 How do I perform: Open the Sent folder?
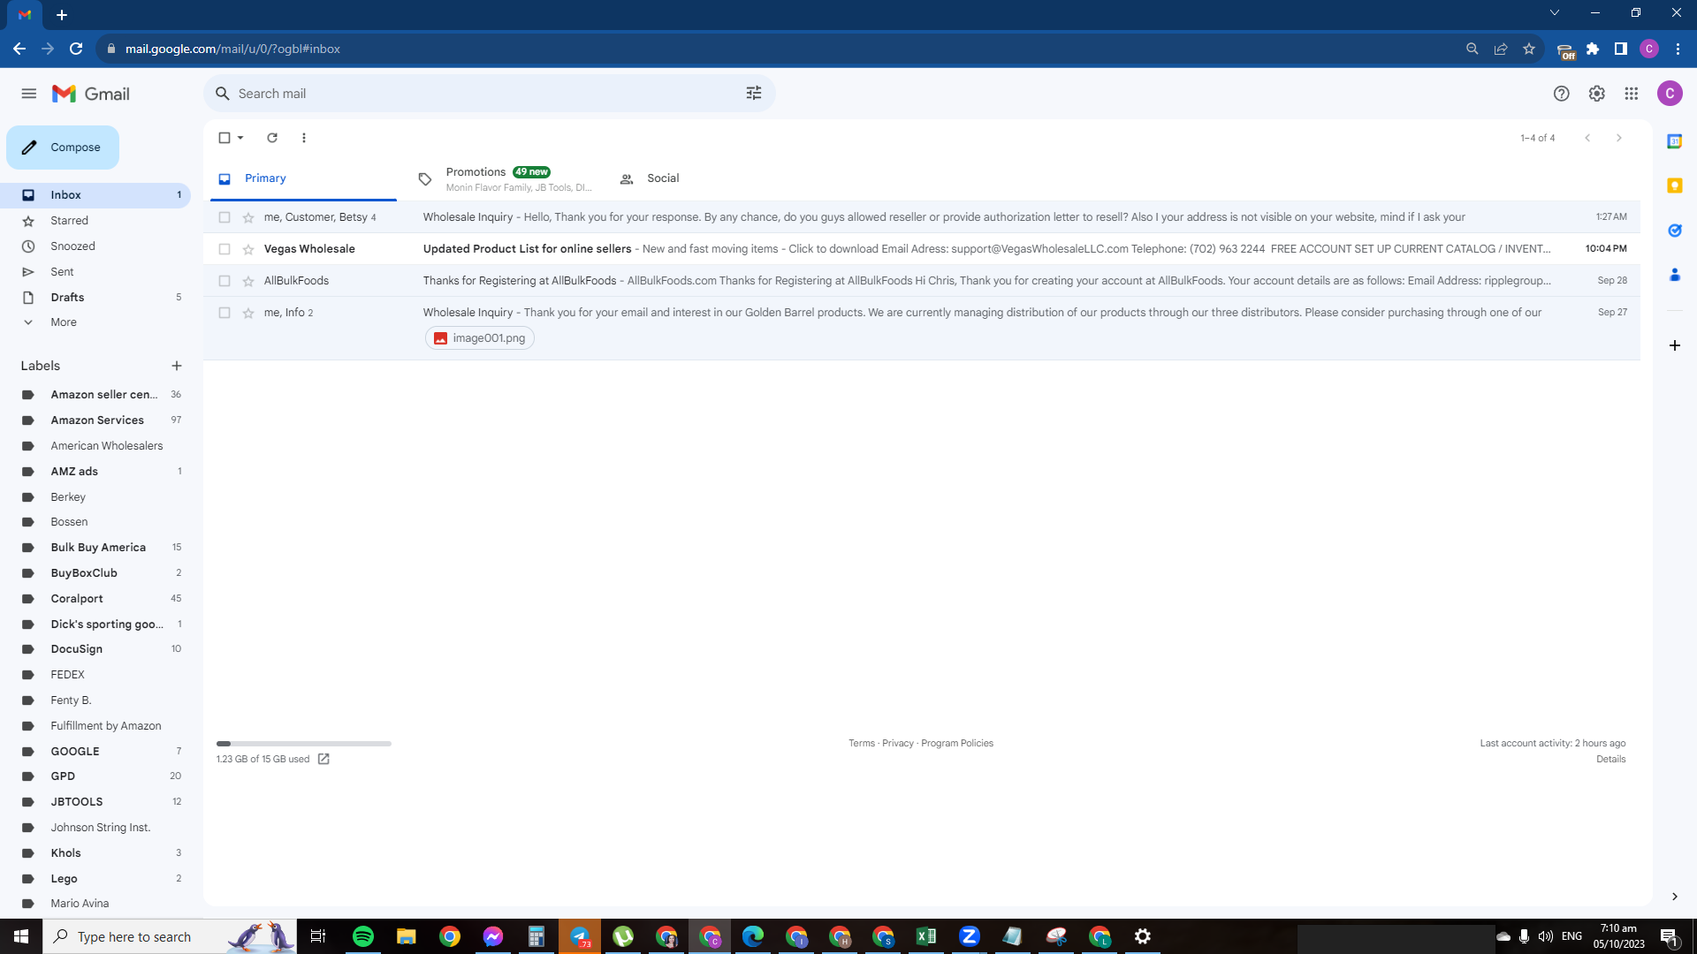(95, 272)
